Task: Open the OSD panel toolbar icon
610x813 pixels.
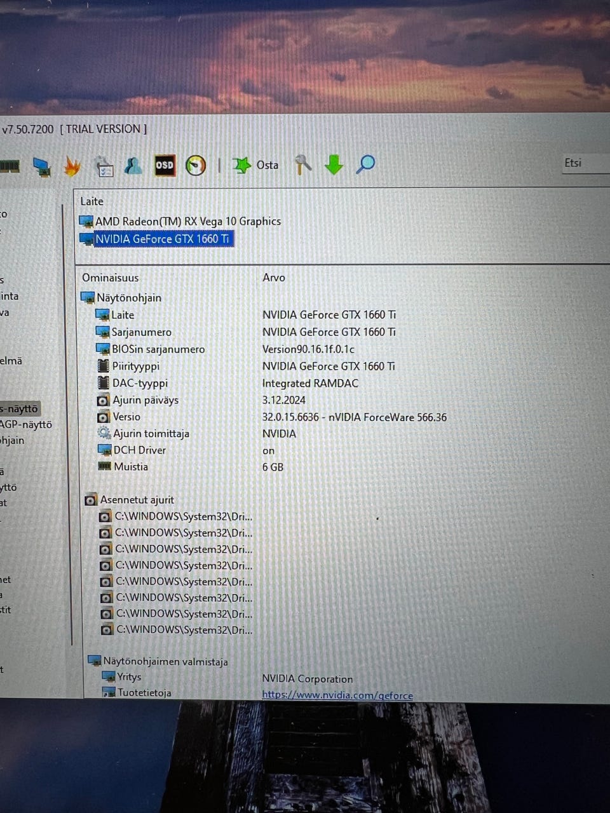Action: pyautogui.click(x=165, y=165)
